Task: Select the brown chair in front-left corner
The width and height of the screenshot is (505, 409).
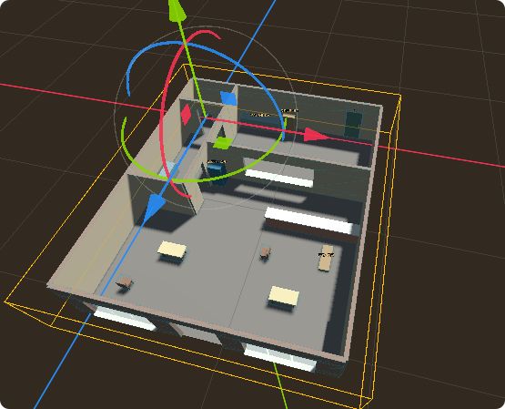Action: click(125, 283)
